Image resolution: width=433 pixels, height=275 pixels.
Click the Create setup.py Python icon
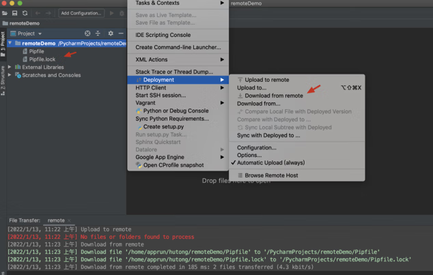[140, 127]
